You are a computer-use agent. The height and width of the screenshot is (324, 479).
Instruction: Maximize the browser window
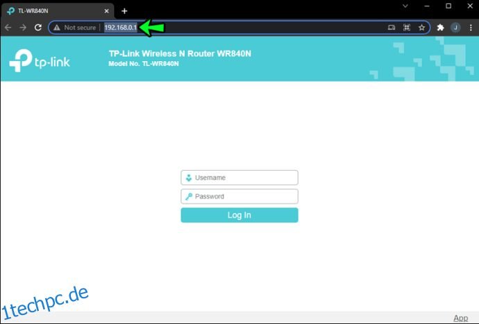point(448,6)
